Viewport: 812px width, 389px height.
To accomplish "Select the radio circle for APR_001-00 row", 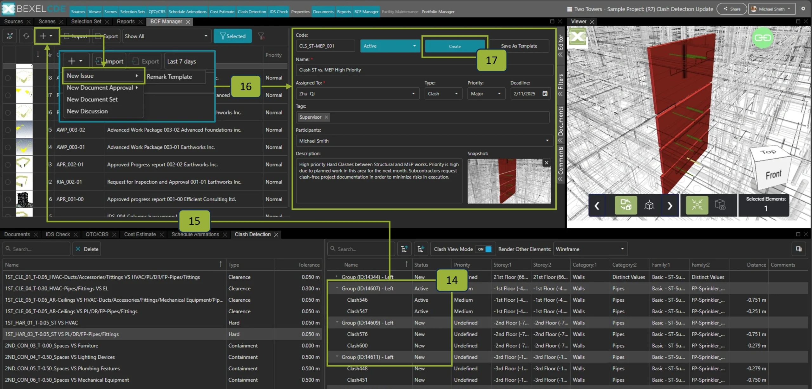I will point(8,199).
